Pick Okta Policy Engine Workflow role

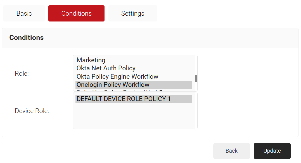[x=117, y=76]
